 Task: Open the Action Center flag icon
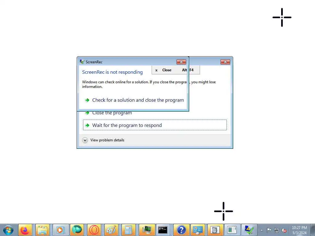click(x=269, y=230)
